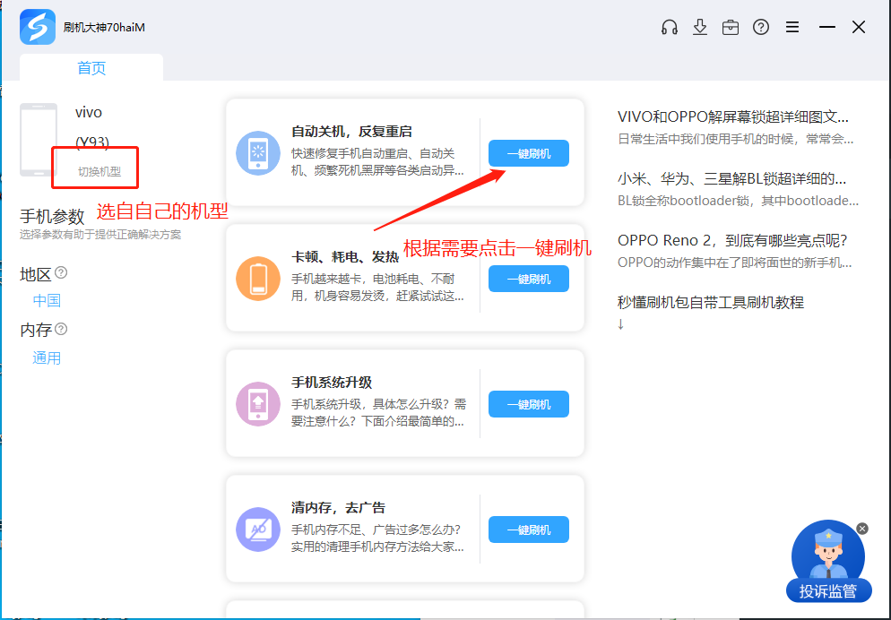Click the 刷机大神 S app logo
Viewport: 891px width, 620px height.
pos(38,27)
